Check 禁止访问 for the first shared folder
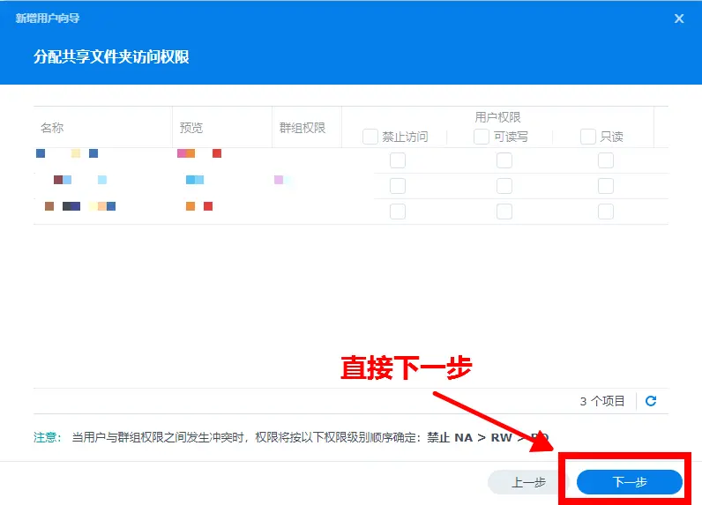The height and width of the screenshot is (505, 702). (x=398, y=160)
